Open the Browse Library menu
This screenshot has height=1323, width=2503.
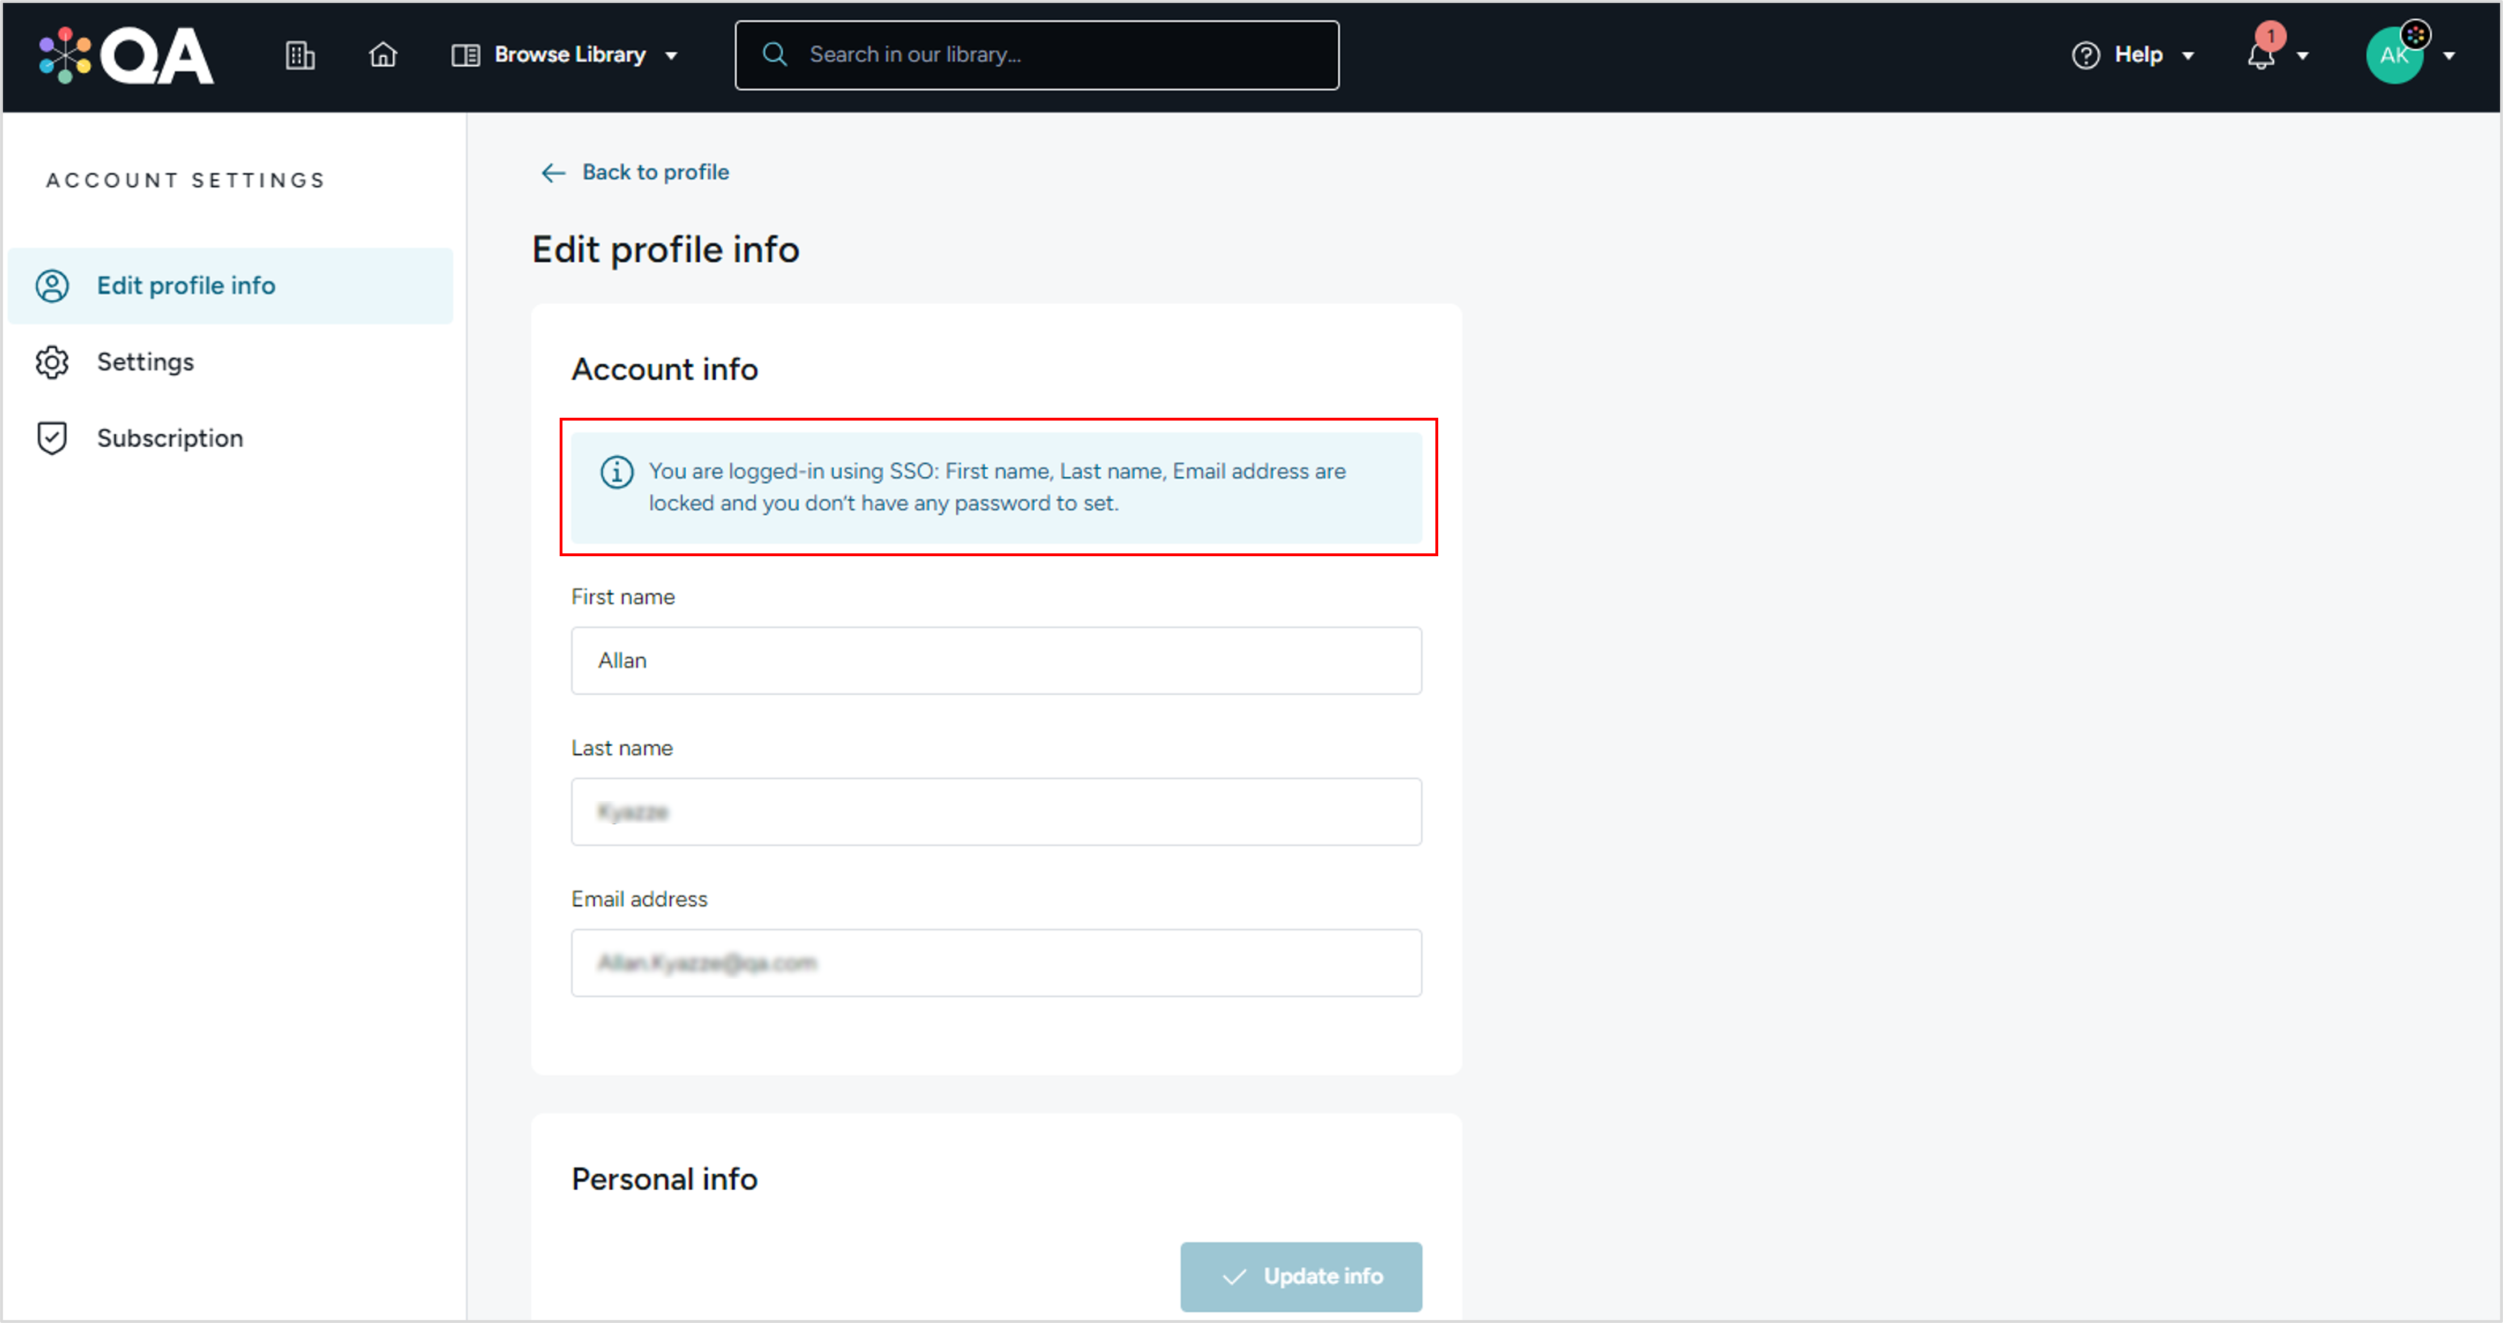tap(565, 56)
